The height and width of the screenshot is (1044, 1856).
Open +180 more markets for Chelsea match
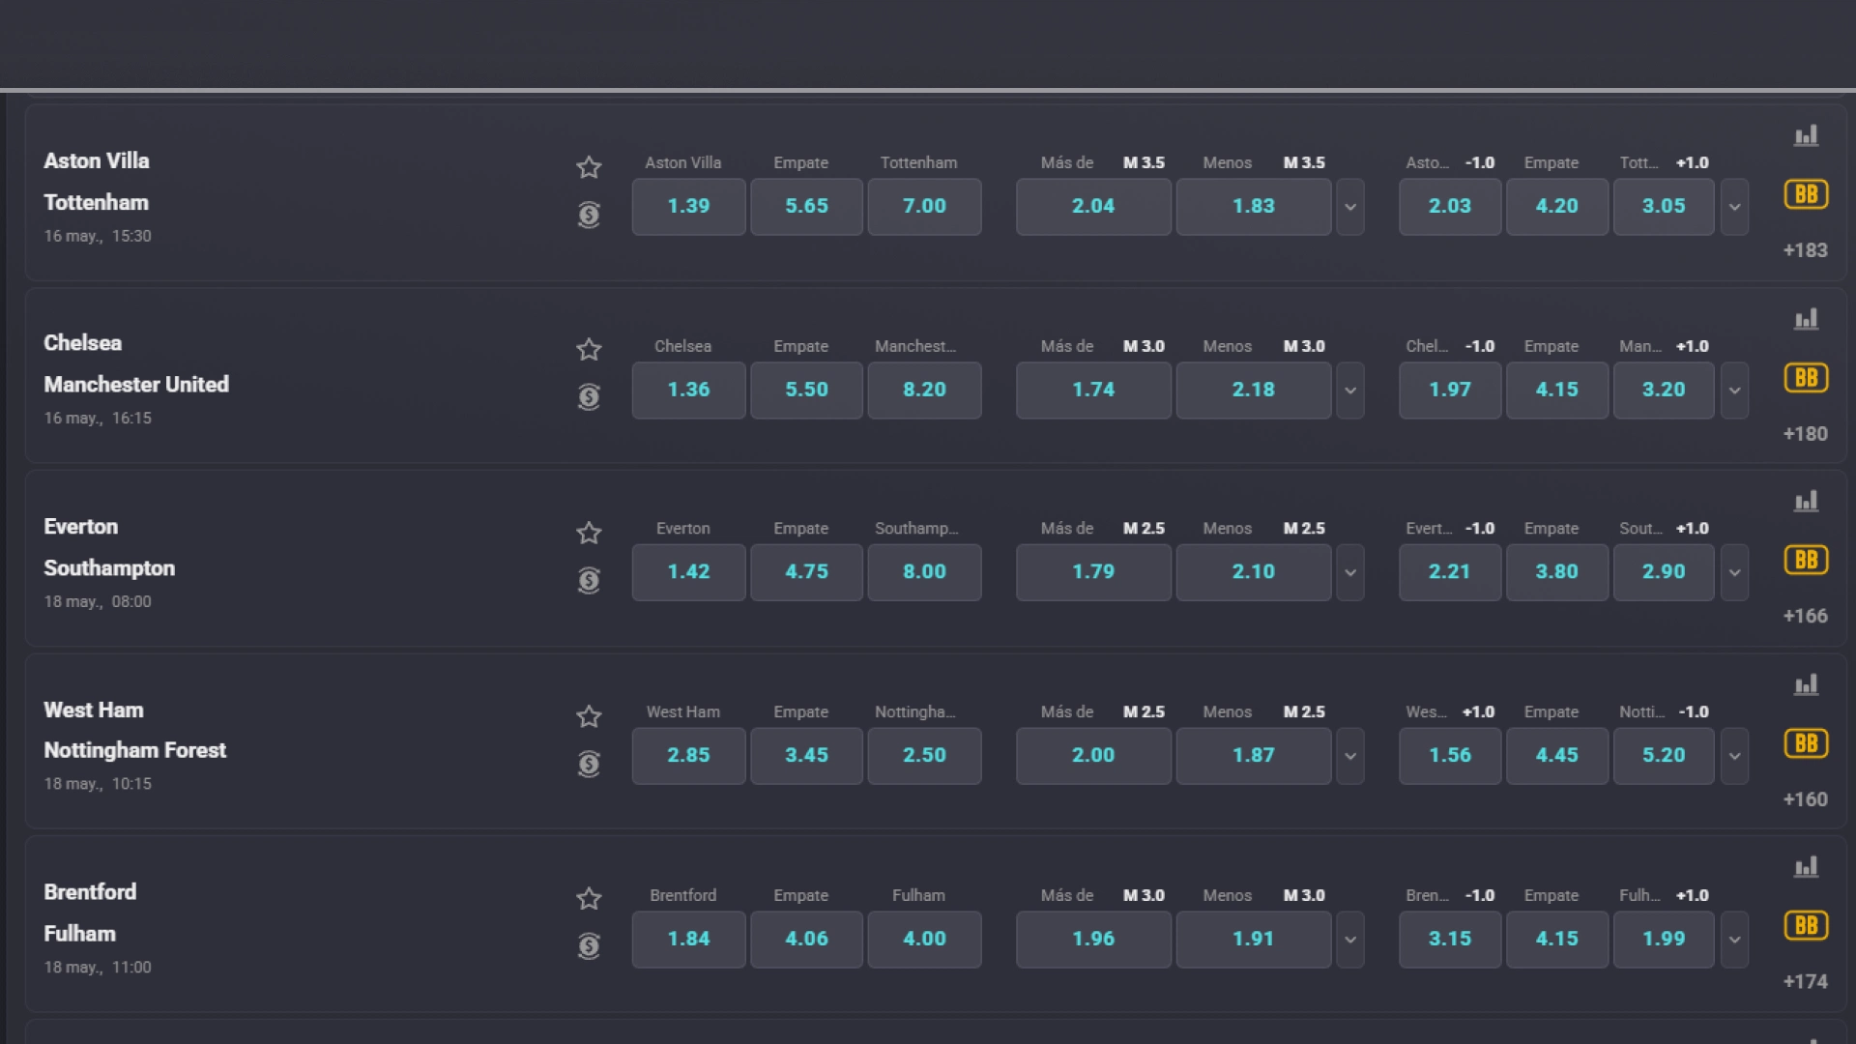click(x=1805, y=434)
